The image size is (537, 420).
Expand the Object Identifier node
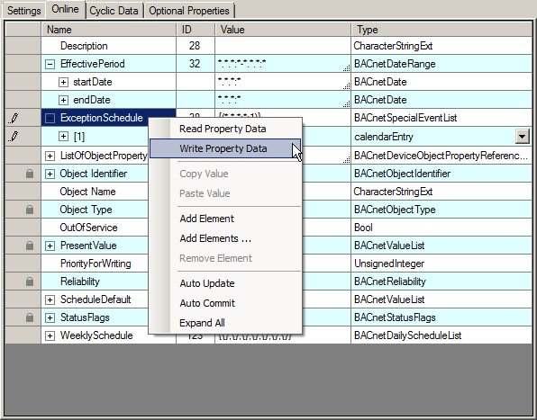coord(50,174)
